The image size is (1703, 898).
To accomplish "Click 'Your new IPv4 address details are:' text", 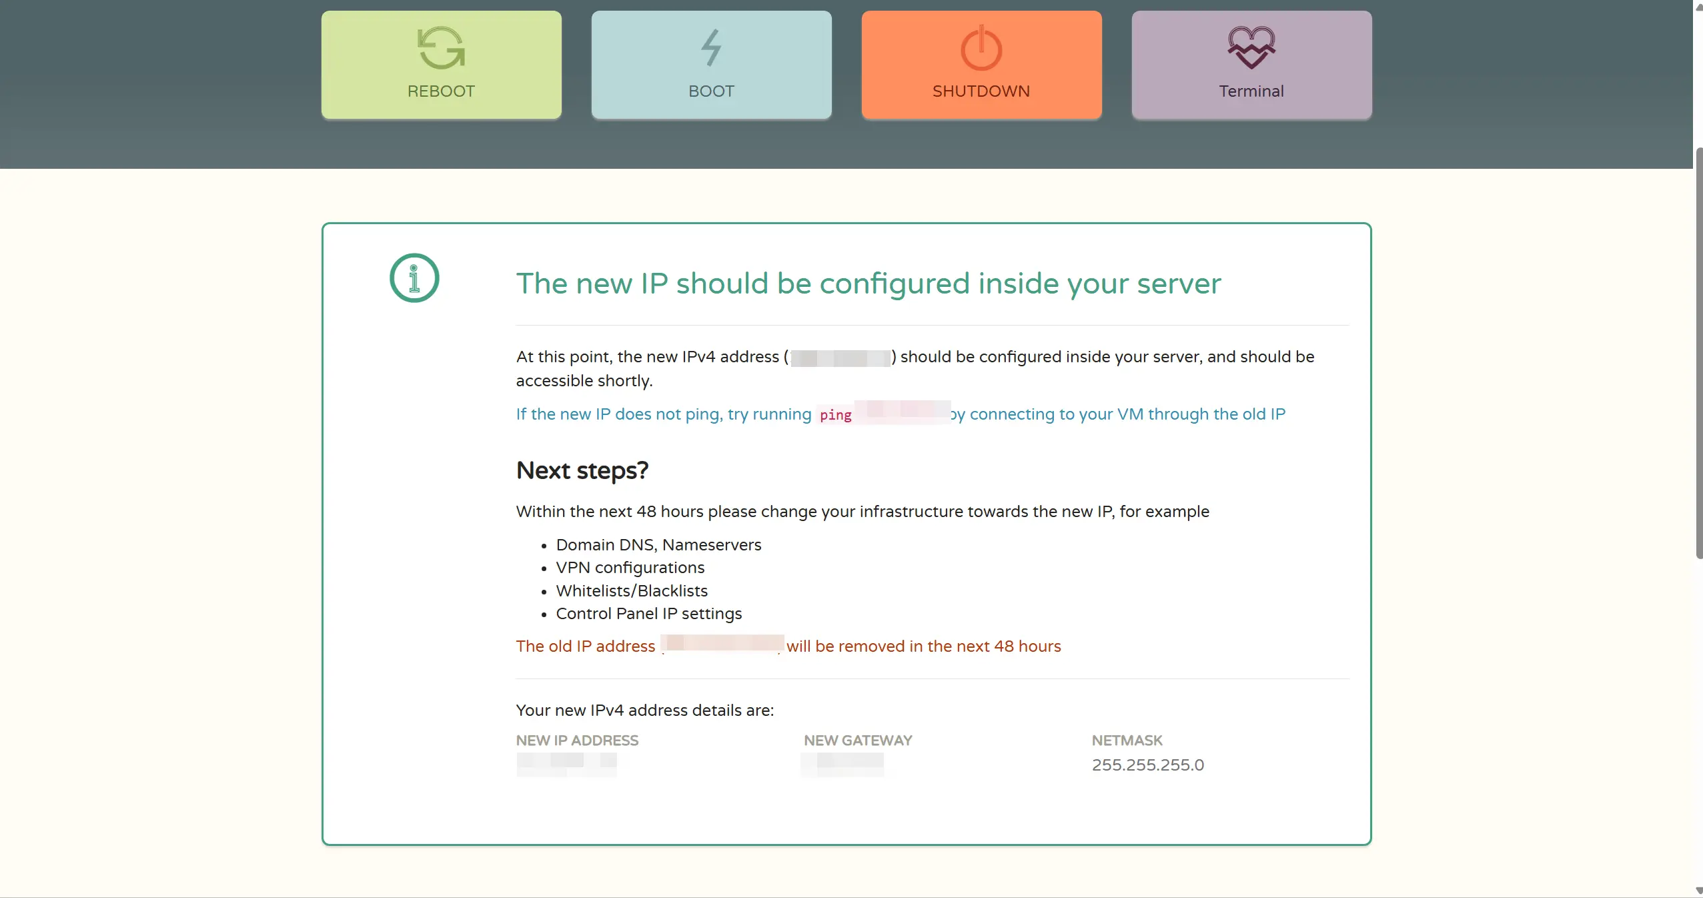I will (644, 711).
